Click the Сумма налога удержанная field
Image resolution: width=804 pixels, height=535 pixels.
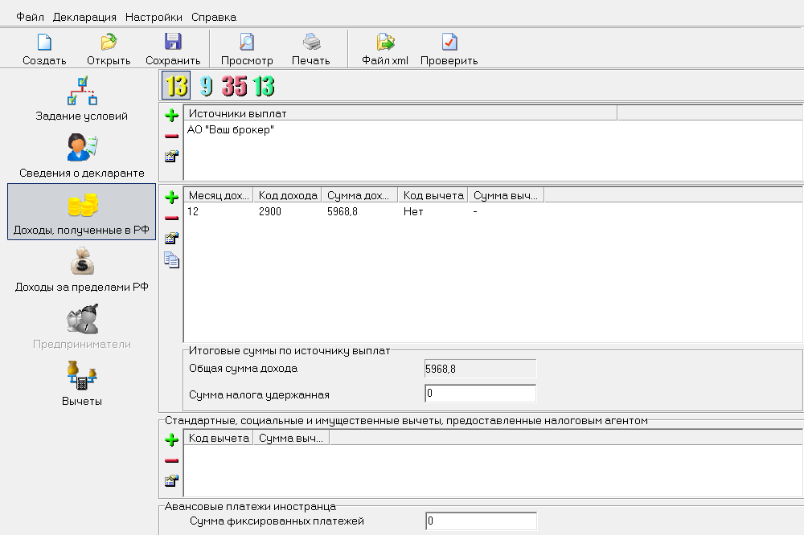point(479,394)
